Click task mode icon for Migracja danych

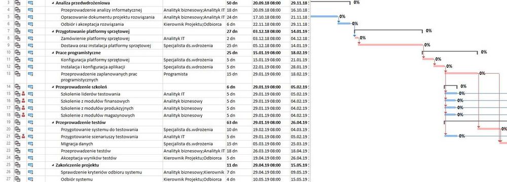[31, 144]
